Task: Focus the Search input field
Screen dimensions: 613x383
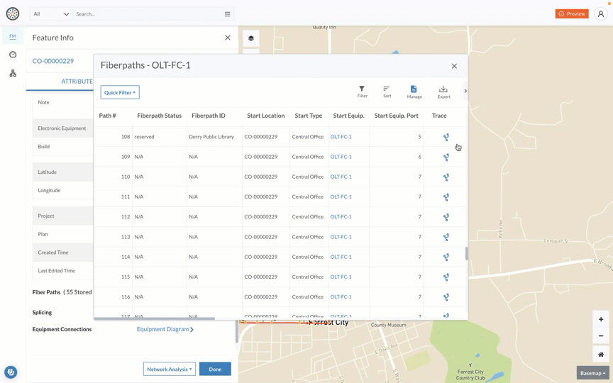Action: tap(148, 14)
